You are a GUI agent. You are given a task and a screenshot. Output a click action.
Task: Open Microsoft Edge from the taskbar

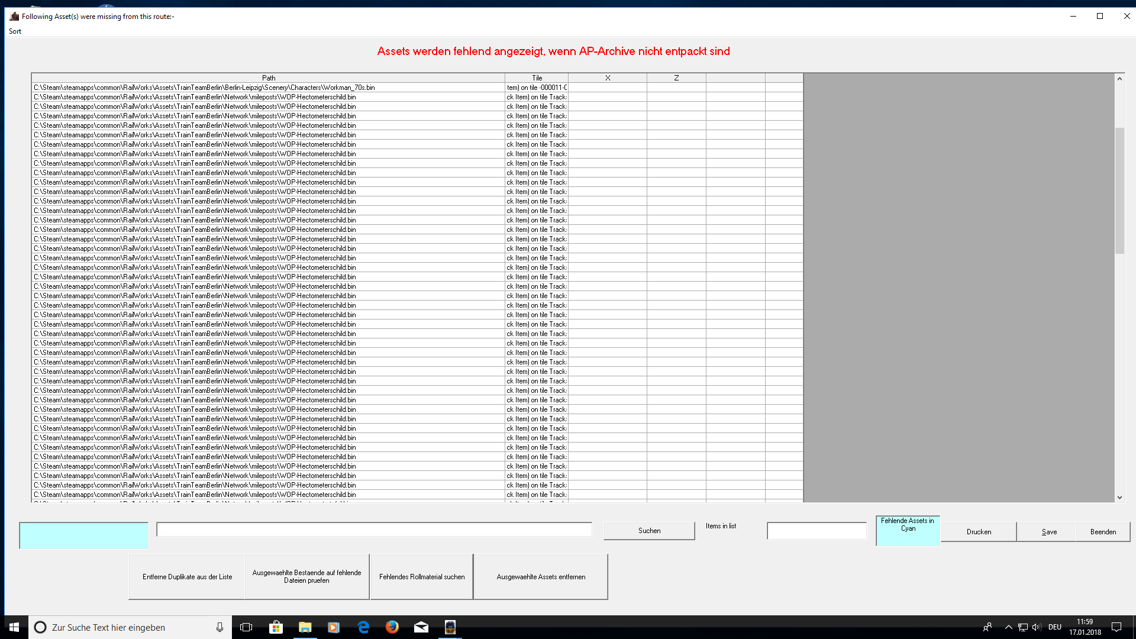363,627
